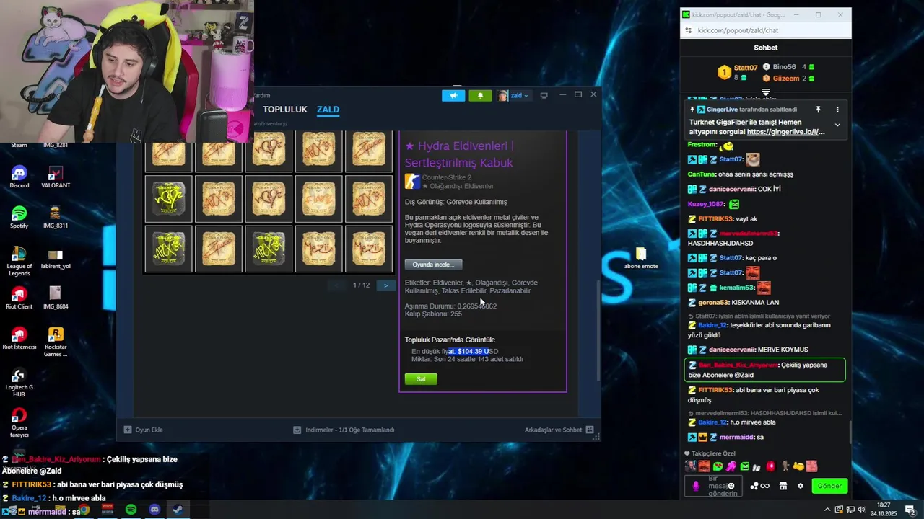
Task: Click the taskbar clock showing 18:27
Action: click(x=883, y=510)
